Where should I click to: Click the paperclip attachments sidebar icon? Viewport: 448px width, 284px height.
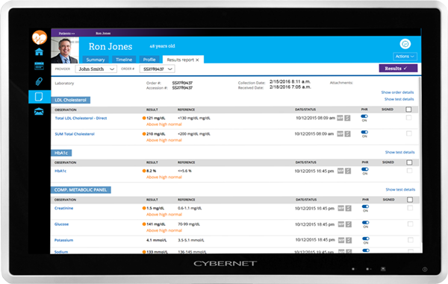pos(39,81)
